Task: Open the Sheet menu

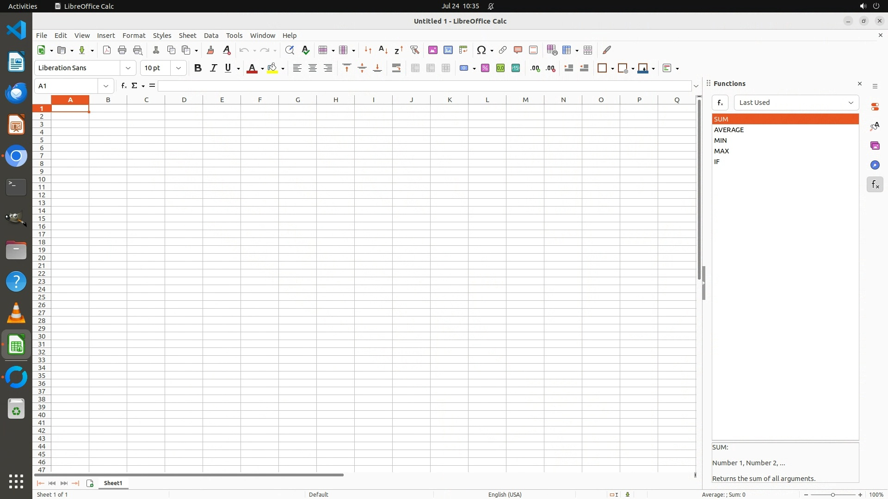Action: [x=187, y=36]
